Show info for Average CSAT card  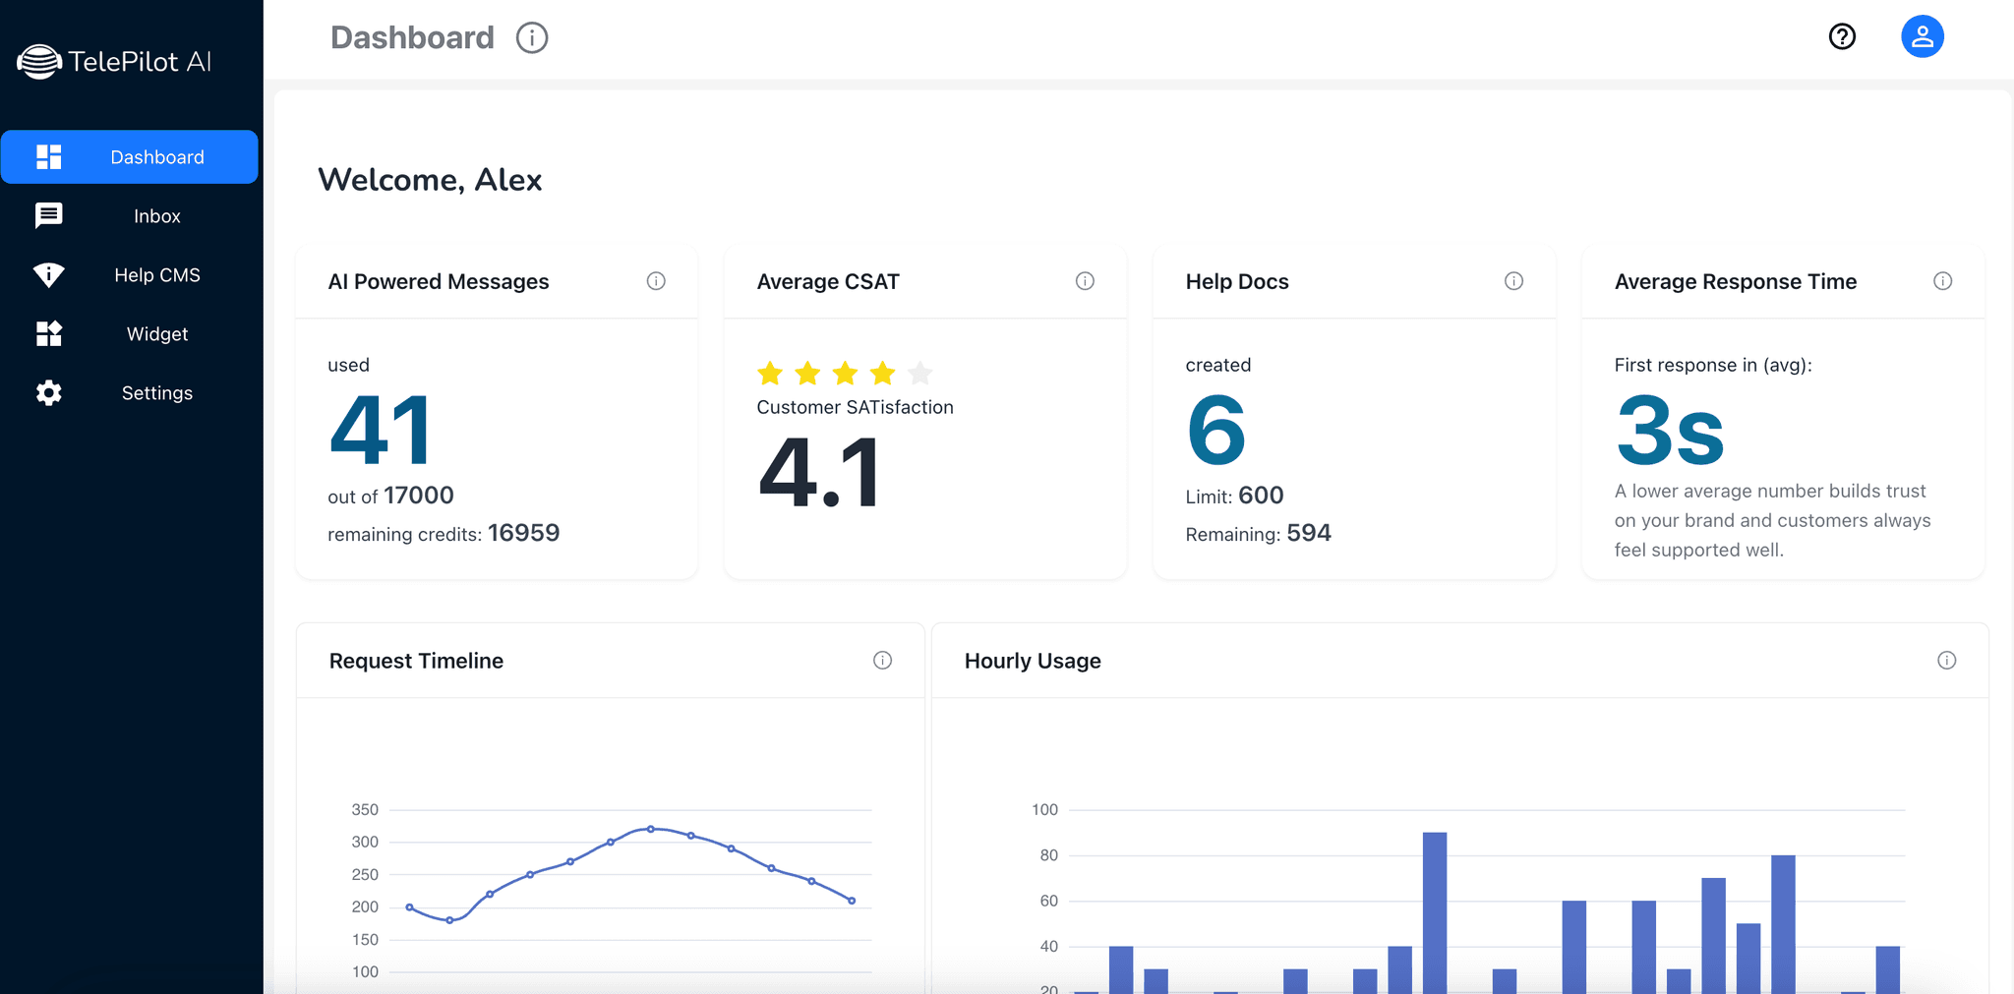[1085, 281]
